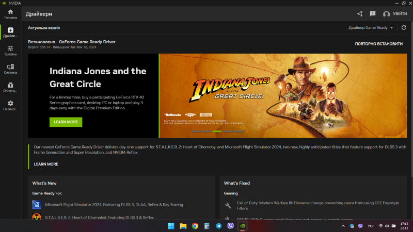Refresh drivers with the reload icon
Viewport: 413px width, 232px height.
coord(403,27)
